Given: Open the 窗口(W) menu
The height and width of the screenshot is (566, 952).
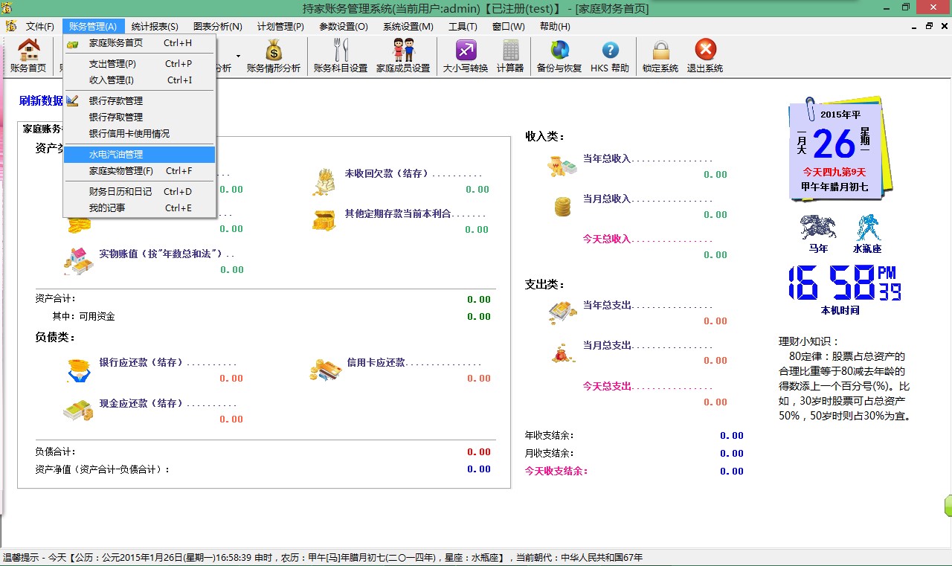Looking at the screenshot, I should point(508,27).
